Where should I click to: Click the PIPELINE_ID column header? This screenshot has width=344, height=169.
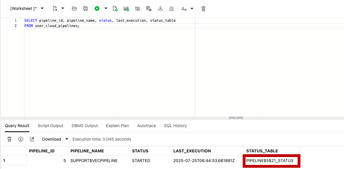[x=48, y=151]
